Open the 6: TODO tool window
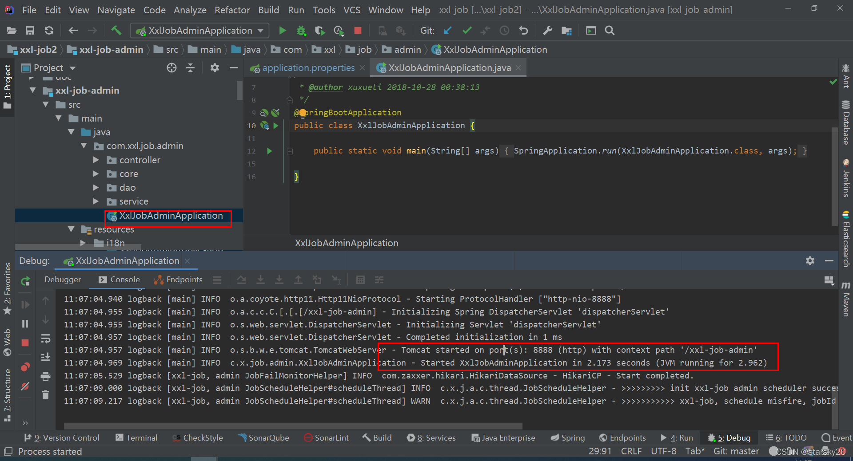Viewport: 853px width, 461px height. pyautogui.click(x=786, y=438)
